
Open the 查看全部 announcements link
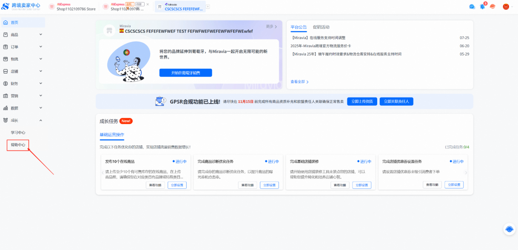(299, 82)
